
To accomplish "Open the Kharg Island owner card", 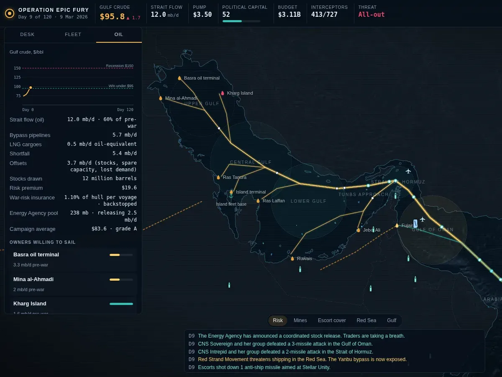I will (73, 305).
